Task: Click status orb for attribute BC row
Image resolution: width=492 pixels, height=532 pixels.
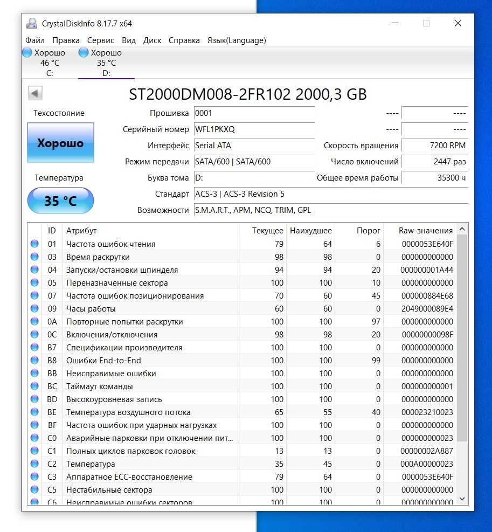Action: 34,386
